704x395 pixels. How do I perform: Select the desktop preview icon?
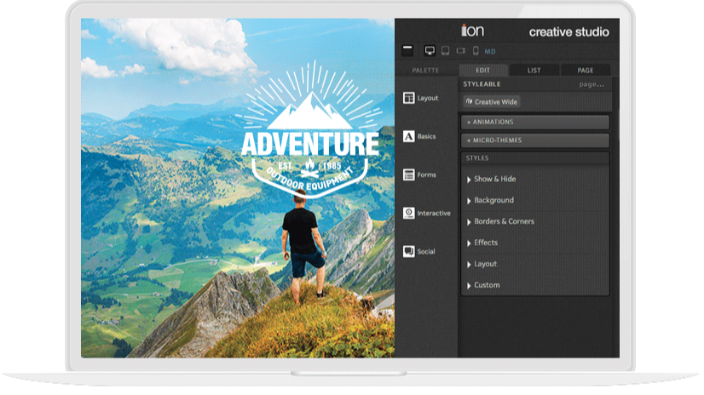click(430, 51)
